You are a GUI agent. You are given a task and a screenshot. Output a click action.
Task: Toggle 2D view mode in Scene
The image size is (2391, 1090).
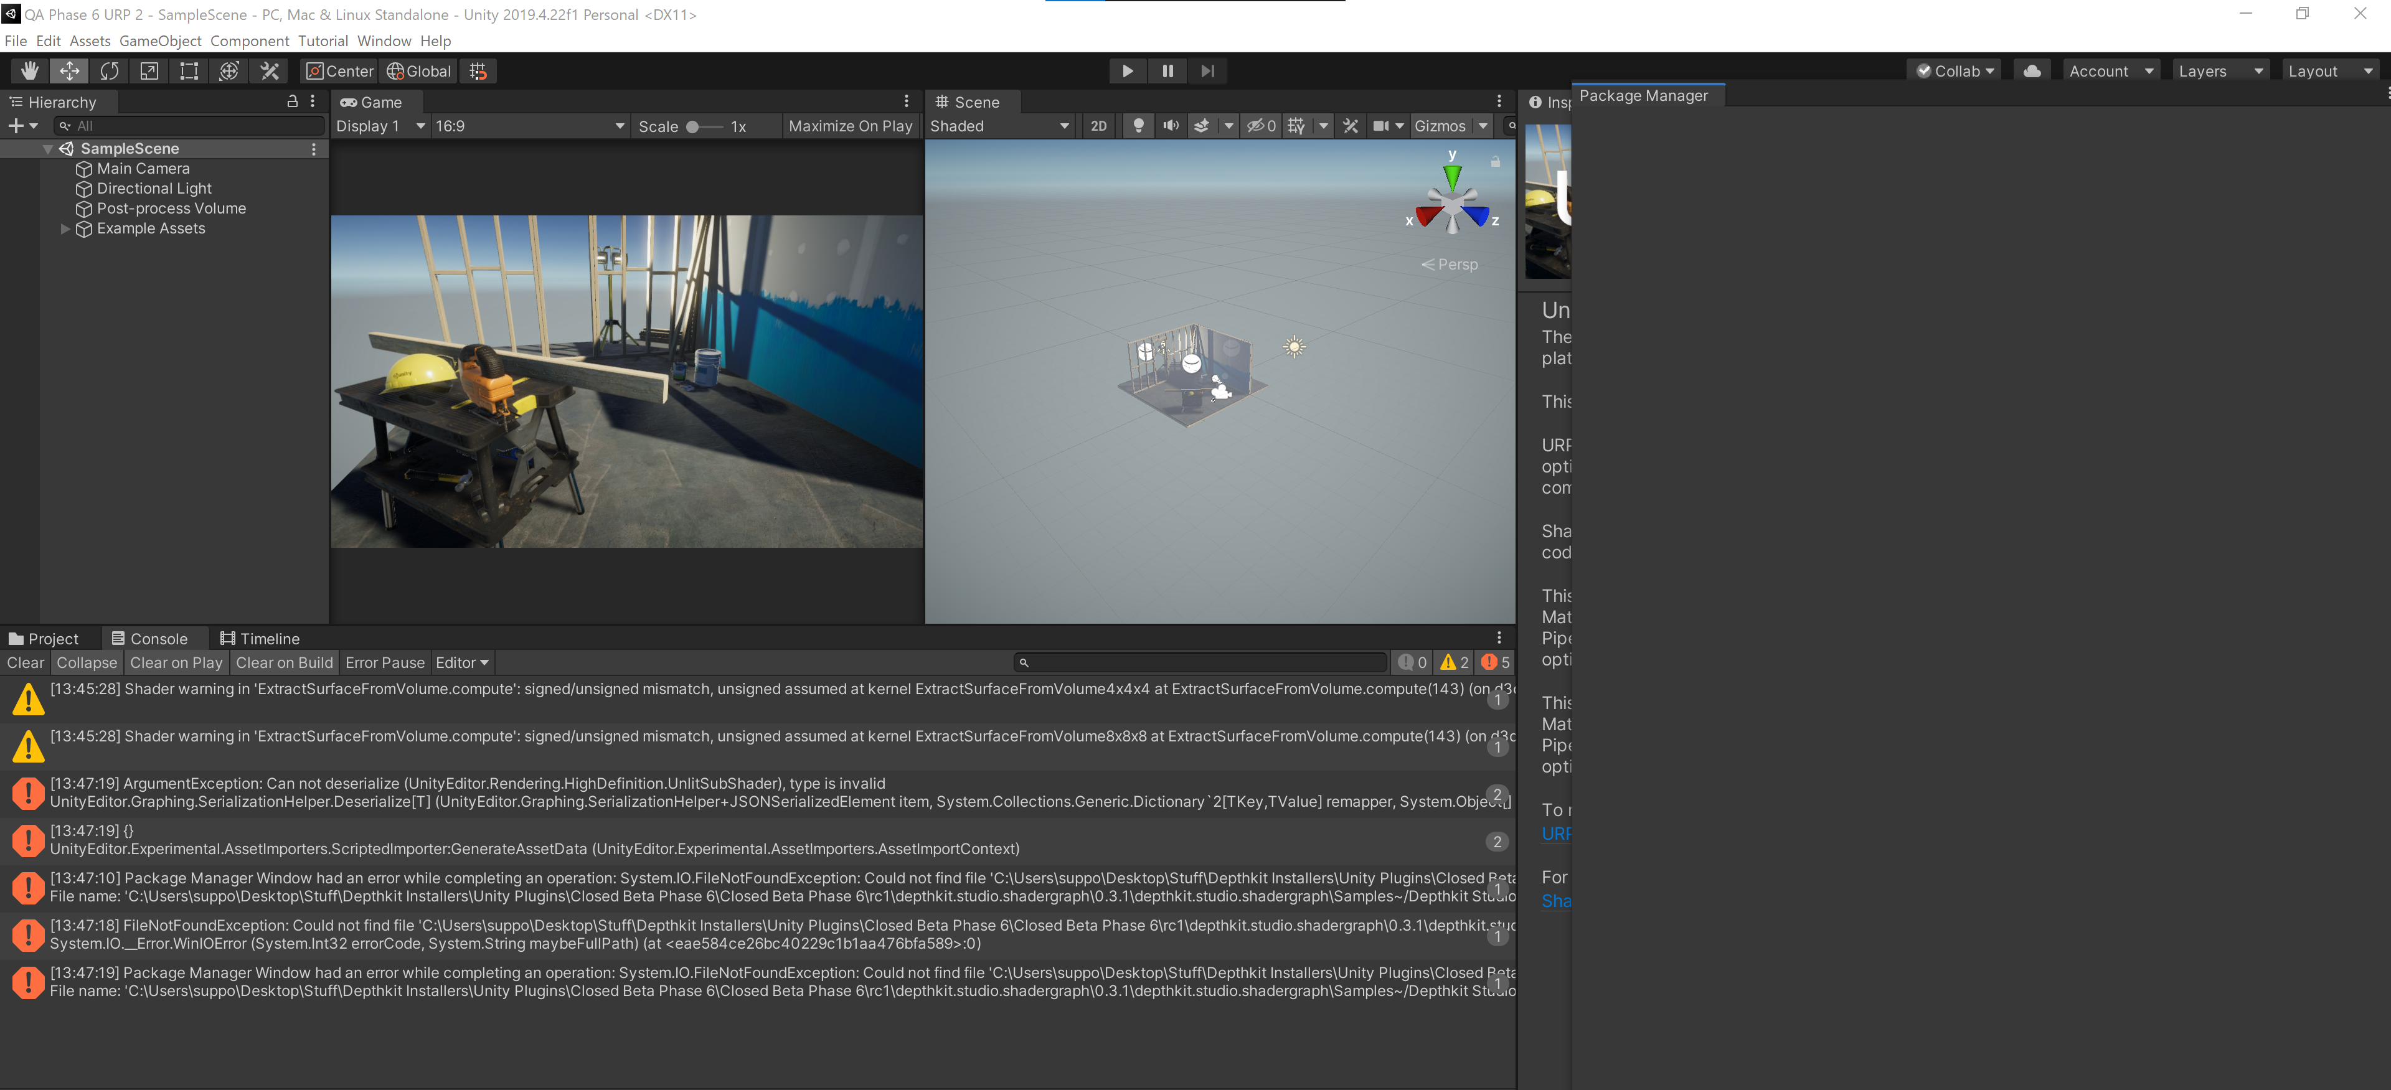(1098, 126)
